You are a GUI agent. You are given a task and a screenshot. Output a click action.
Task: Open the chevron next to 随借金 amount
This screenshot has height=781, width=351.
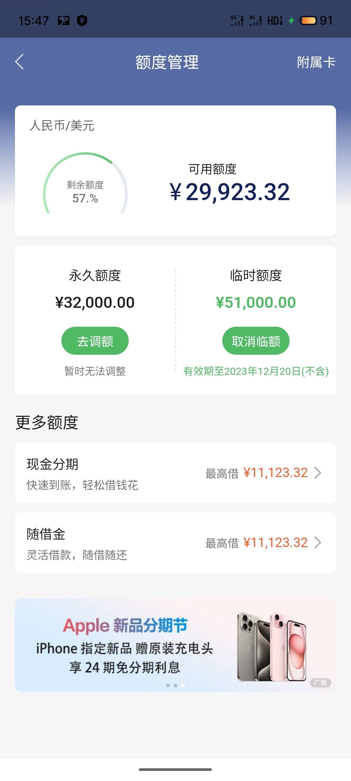(318, 542)
